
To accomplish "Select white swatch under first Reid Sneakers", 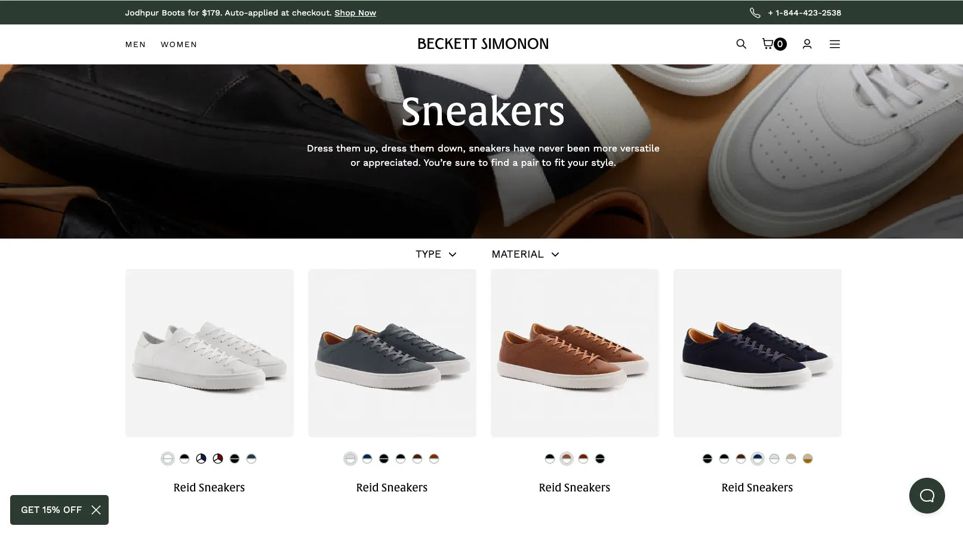I will (x=168, y=459).
